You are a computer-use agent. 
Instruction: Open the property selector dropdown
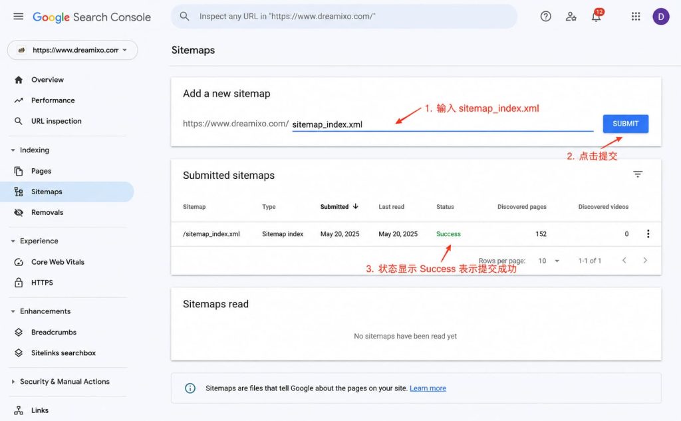tap(72, 50)
